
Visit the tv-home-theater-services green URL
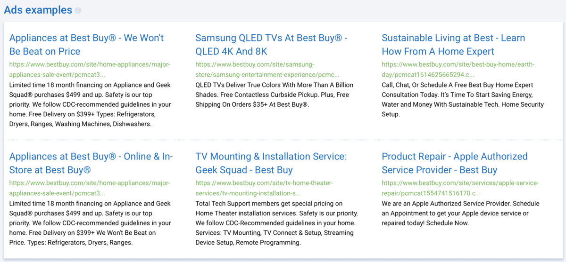pyautogui.click(x=264, y=188)
